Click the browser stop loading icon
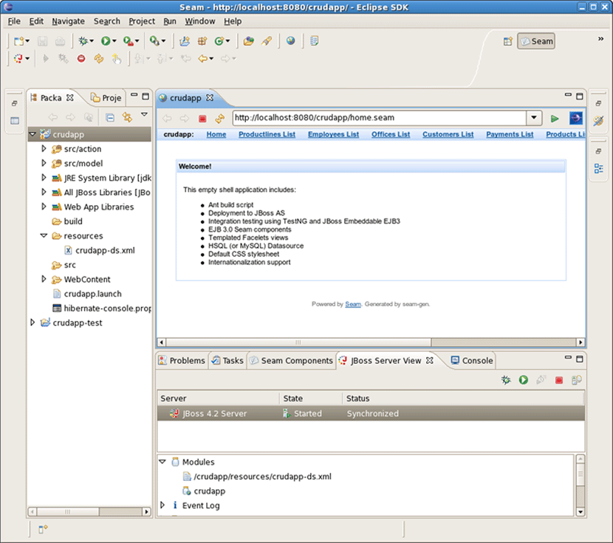This screenshot has height=543, width=613. [x=202, y=119]
